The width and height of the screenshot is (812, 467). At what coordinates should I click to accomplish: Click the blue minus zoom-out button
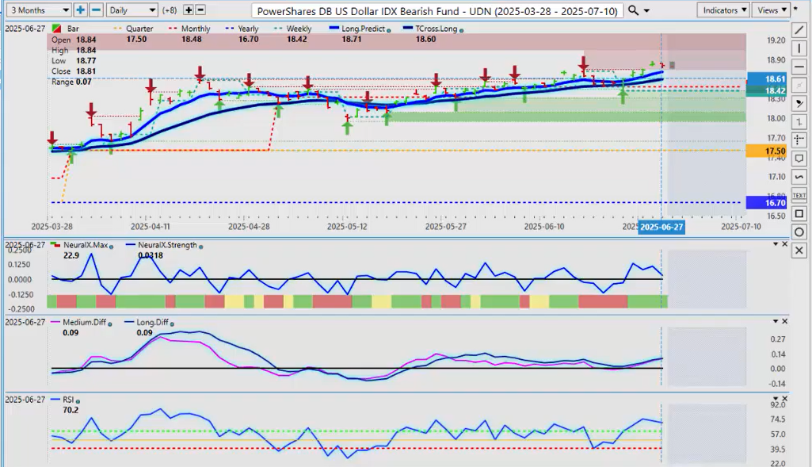tap(95, 10)
